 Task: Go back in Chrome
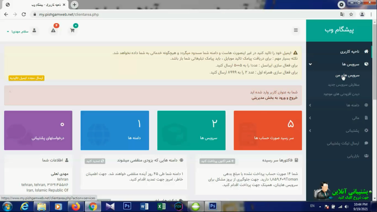[6, 14]
